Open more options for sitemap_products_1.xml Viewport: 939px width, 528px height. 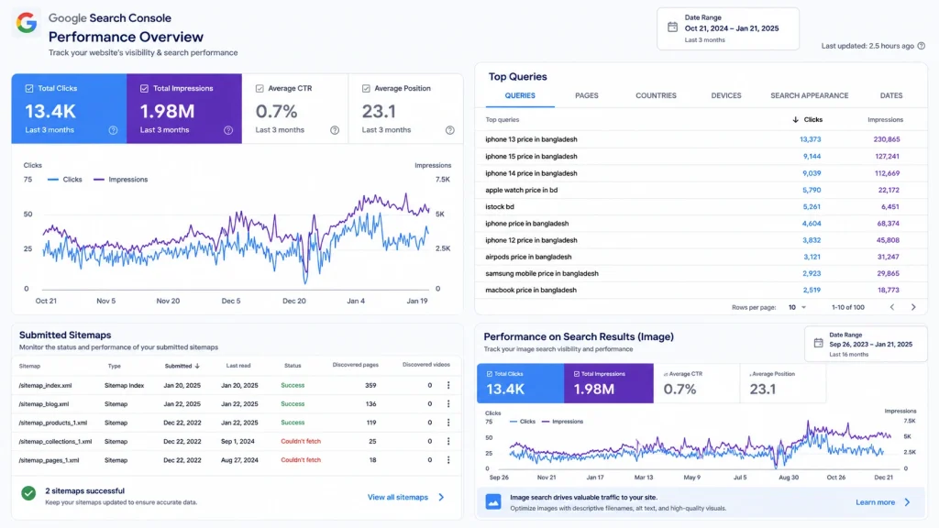point(448,423)
